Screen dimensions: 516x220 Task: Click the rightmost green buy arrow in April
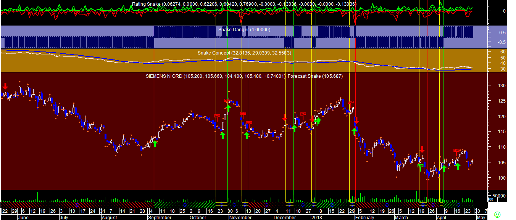coord(458,166)
